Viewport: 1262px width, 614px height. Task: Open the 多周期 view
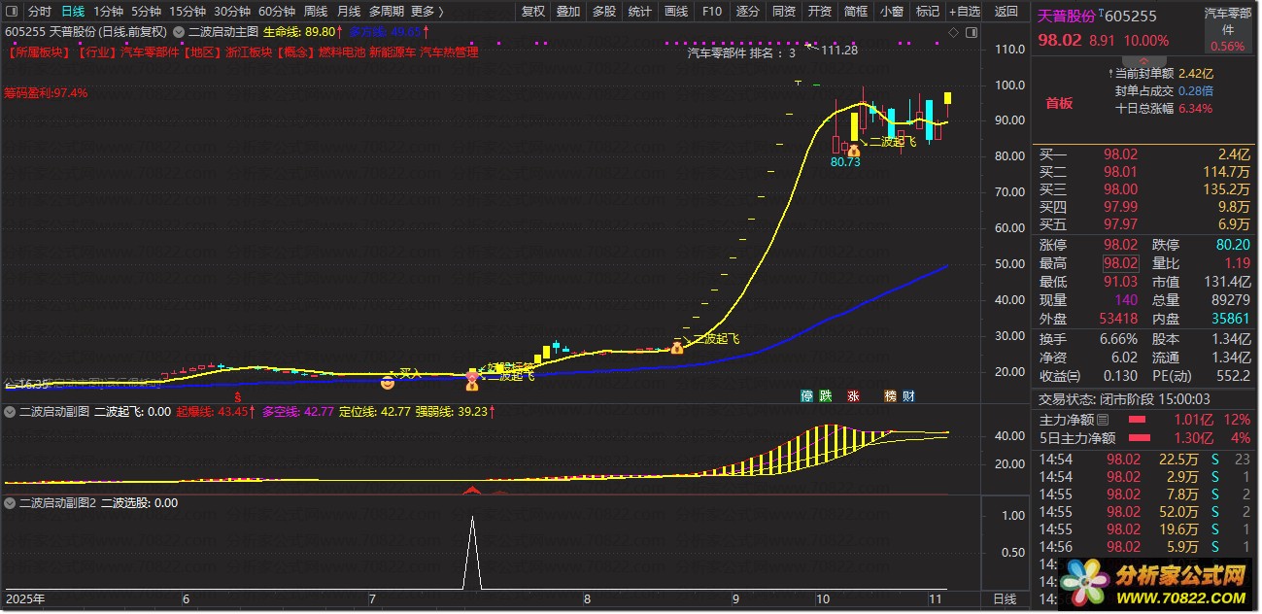[x=388, y=12]
